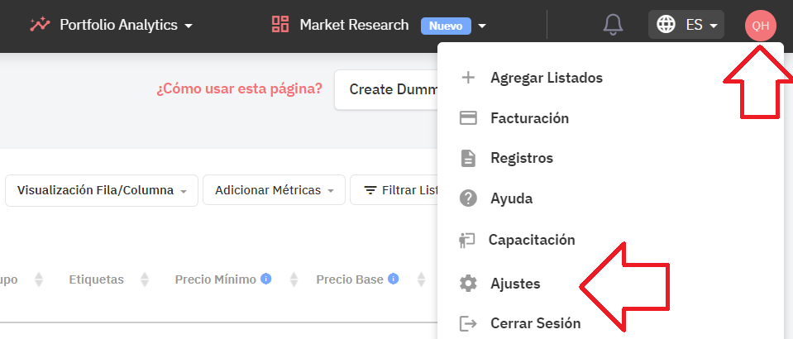Expand the Visualización Fila/Columna dropdown
Viewport: 793px width, 339px height.
[x=102, y=190]
